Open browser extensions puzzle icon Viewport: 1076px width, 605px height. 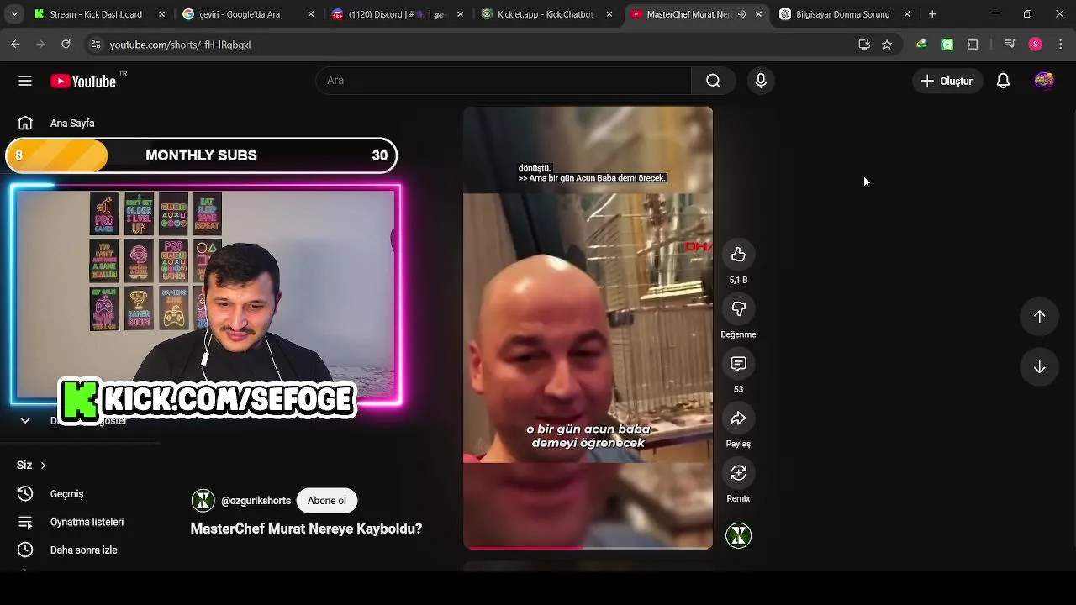(x=973, y=45)
